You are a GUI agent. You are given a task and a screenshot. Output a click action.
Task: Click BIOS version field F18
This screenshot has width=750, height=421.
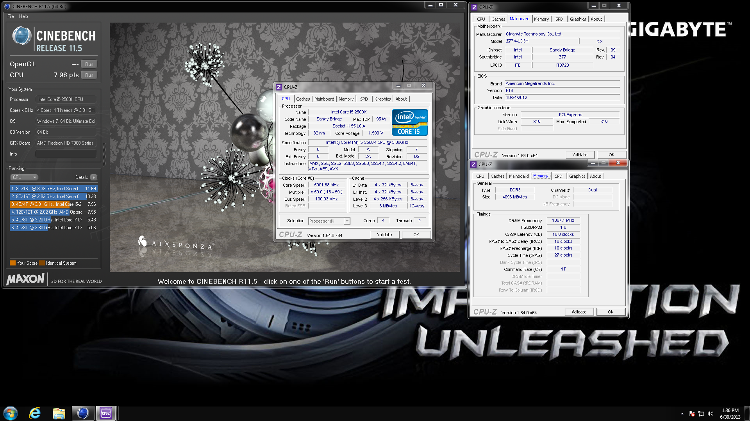[x=562, y=90]
